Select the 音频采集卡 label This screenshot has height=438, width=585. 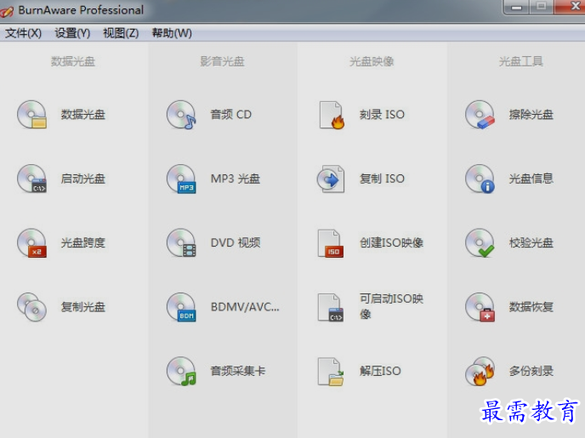(x=238, y=371)
